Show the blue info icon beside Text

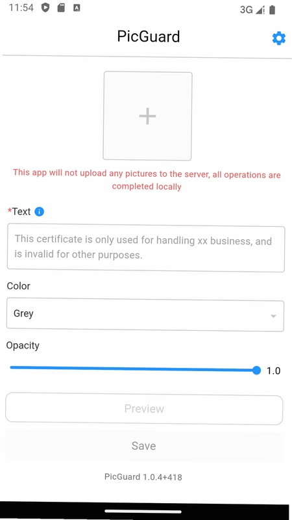[39, 212]
